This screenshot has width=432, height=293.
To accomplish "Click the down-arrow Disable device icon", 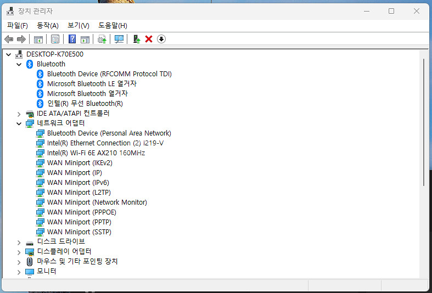I will pyautogui.click(x=161, y=39).
